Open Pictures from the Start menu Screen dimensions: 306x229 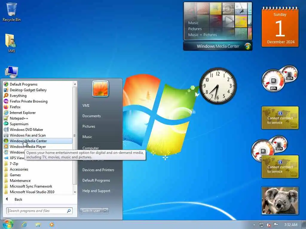point(89,126)
